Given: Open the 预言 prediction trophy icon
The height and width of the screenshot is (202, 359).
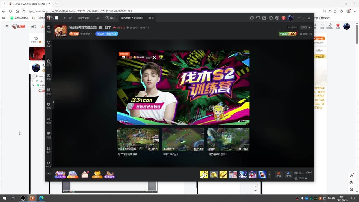Looking at the screenshot, I should (x=97, y=175).
